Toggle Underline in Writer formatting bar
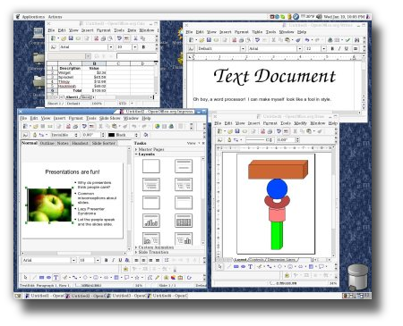Viewport: 403px width, 326px height. pos(347,48)
